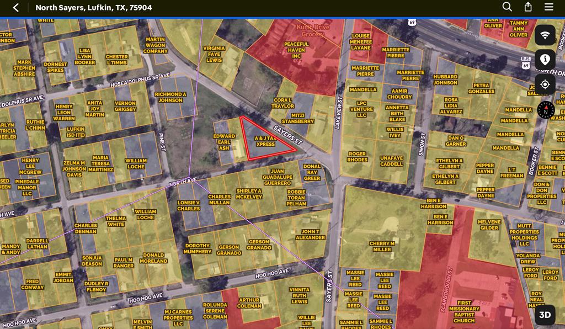Open the hamburger menu

click(549, 7)
